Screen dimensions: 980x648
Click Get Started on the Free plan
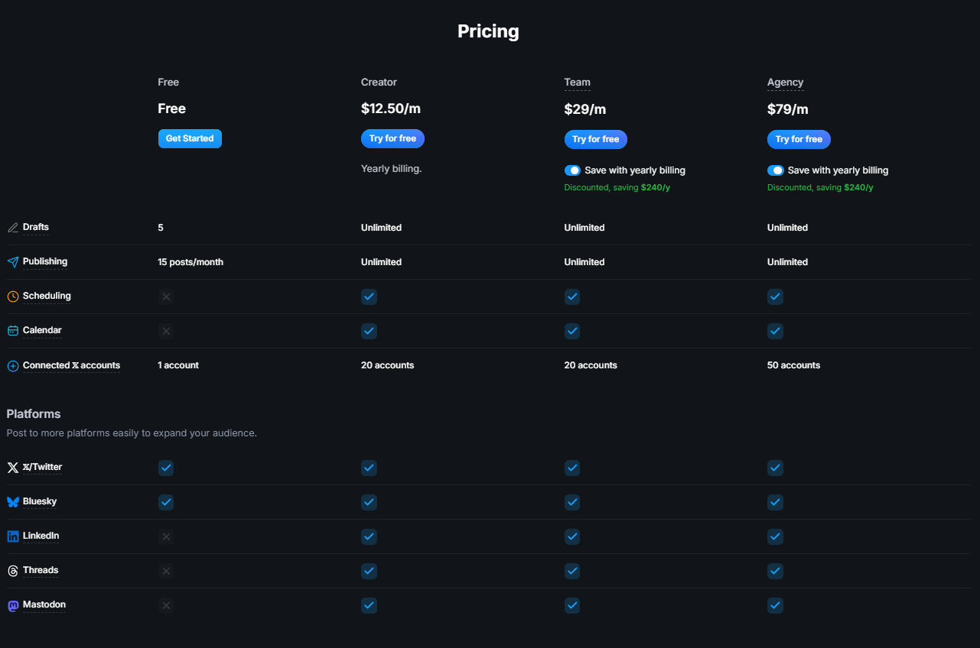[x=190, y=138]
